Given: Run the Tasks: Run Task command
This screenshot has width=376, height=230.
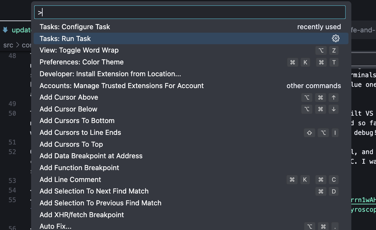Looking at the screenshot, I should 65,38.
